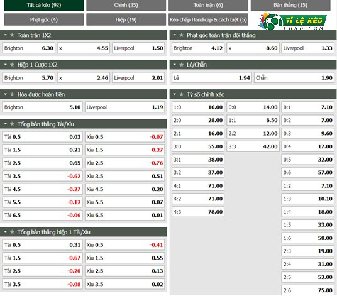Pick Liverpool at 1.50 in Toàn trận 1X2
Image resolution: width=337 pixels, height=296 pixels.
[x=138, y=48]
